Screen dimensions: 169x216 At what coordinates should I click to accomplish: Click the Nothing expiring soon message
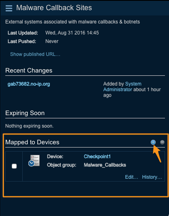[30, 126]
